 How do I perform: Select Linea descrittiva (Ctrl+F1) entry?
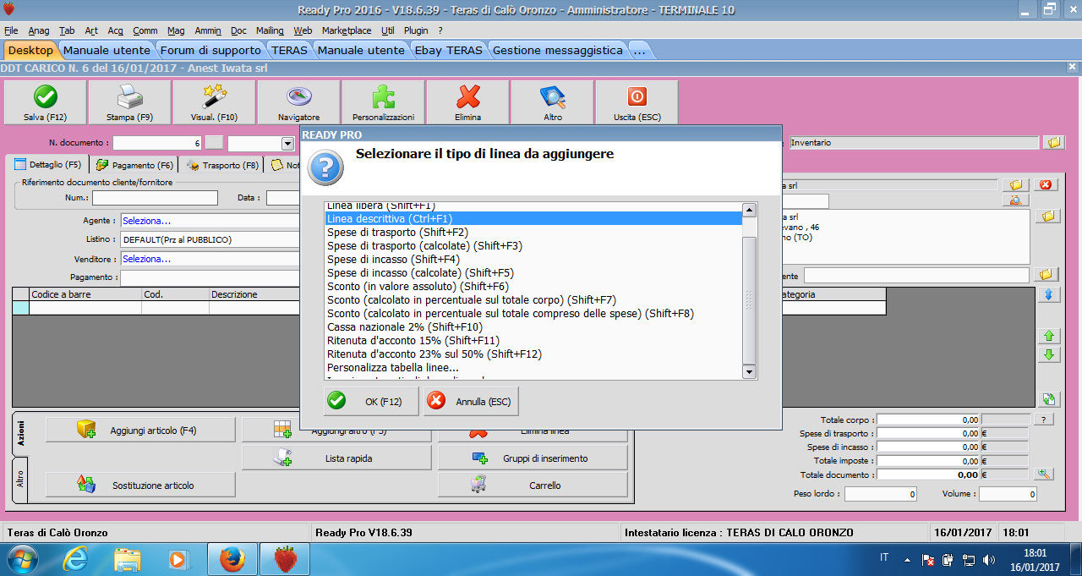533,218
